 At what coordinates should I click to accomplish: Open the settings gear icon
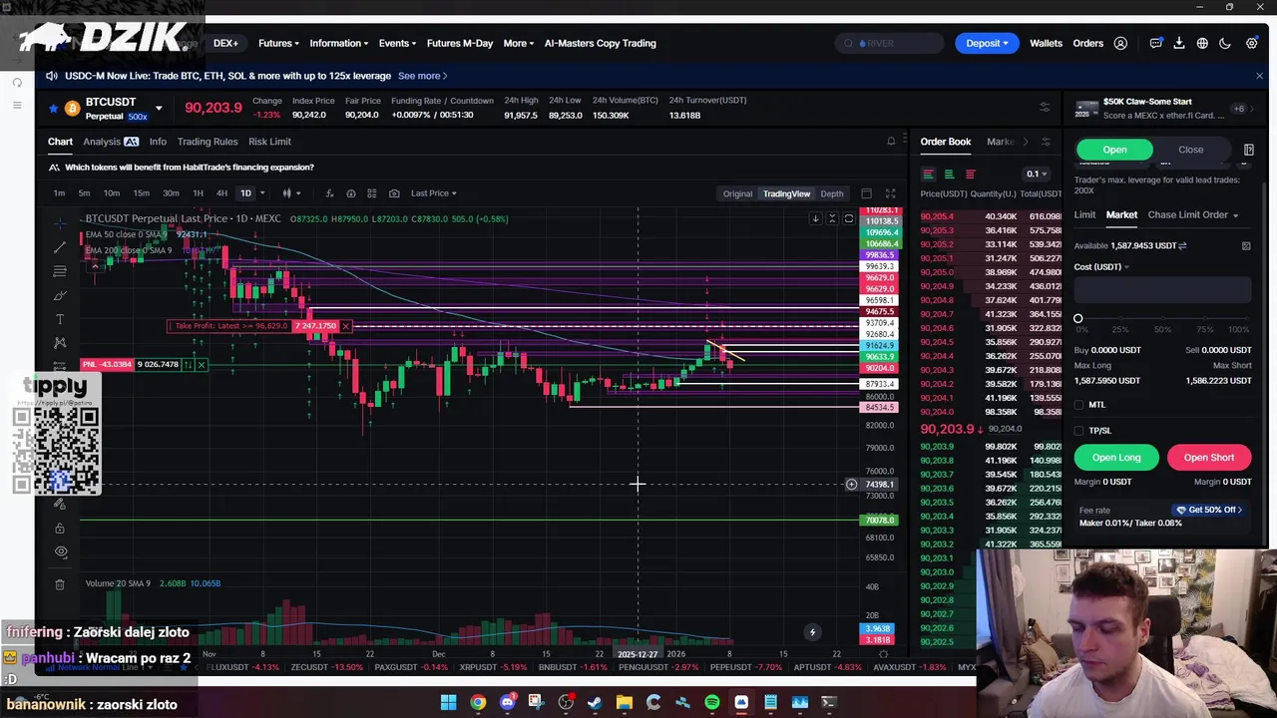tap(1251, 43)
